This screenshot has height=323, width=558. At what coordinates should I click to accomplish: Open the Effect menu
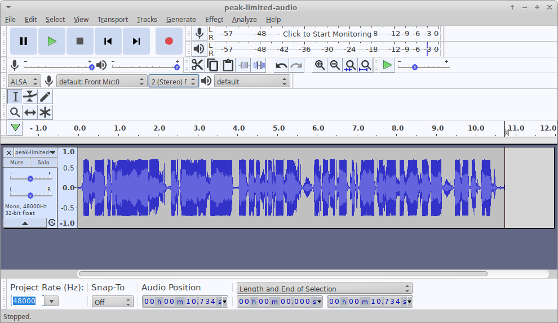click(x=214, y=19)
